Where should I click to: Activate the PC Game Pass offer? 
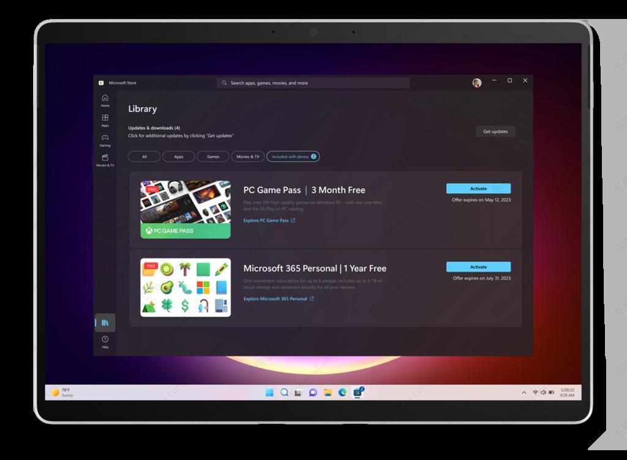pos(479,188)
